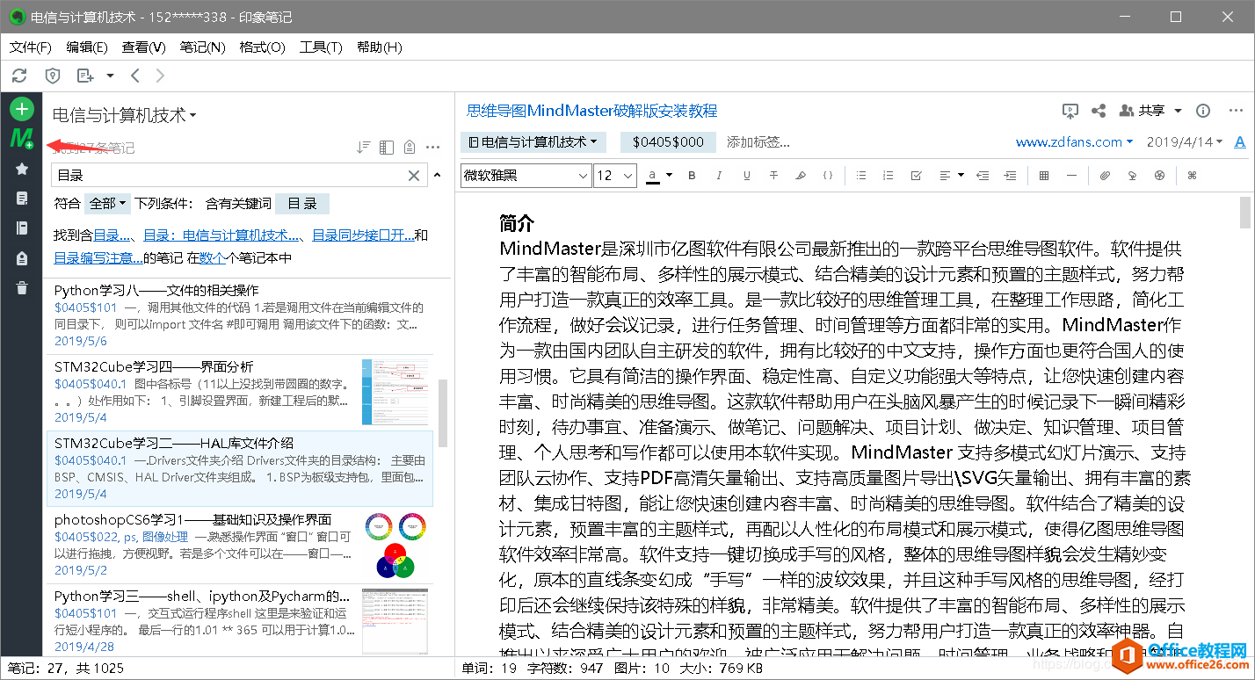The width and height of the screenshot is (1255, 680).
Task: Click the note list view layout icon
Action: pyautogui.click(x=387, y=148)
